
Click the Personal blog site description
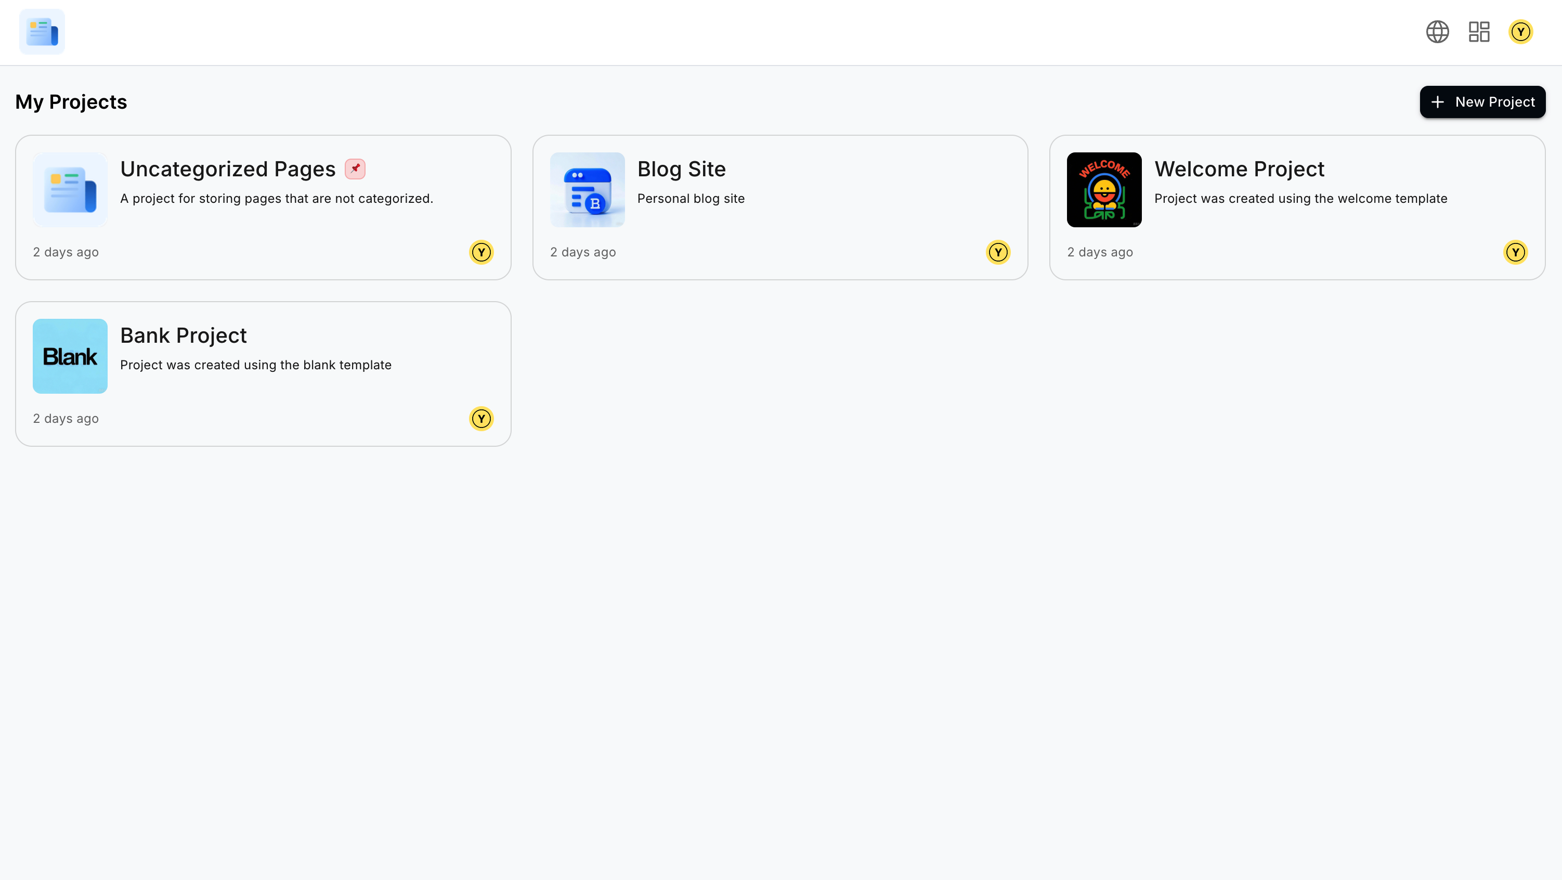[x=691, y=198]
